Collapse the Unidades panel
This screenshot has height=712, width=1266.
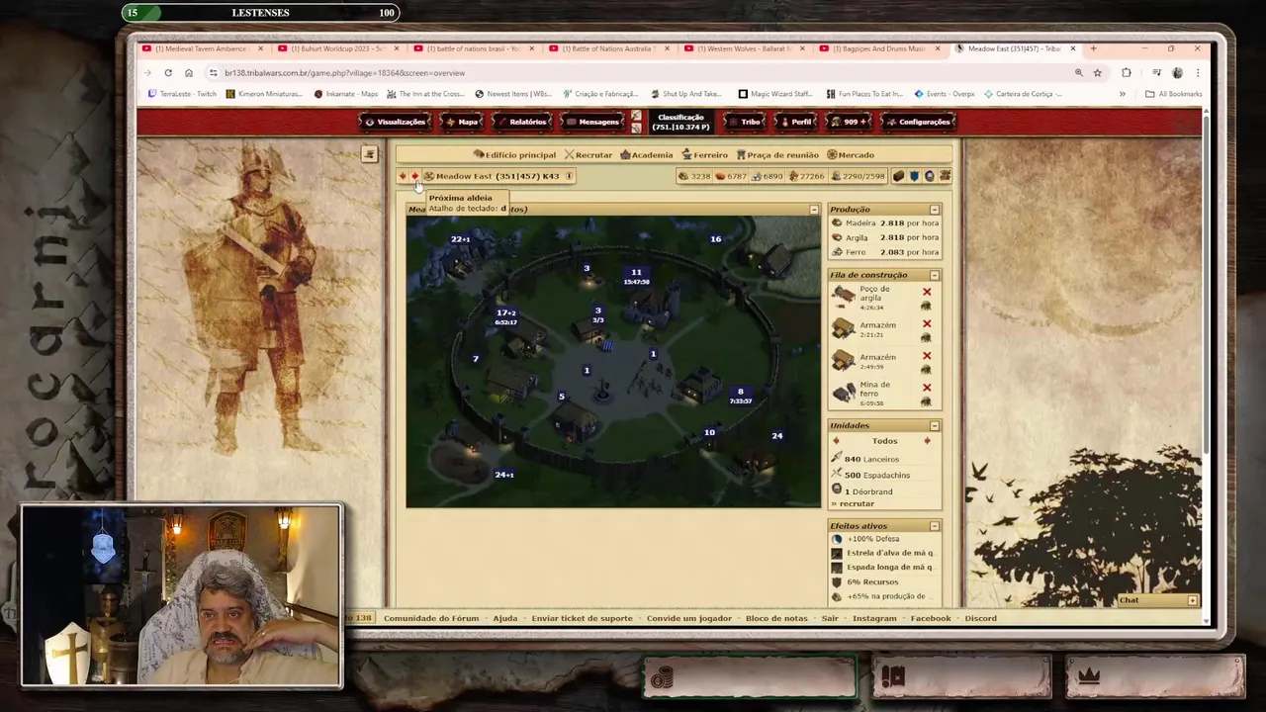(935, 425)
